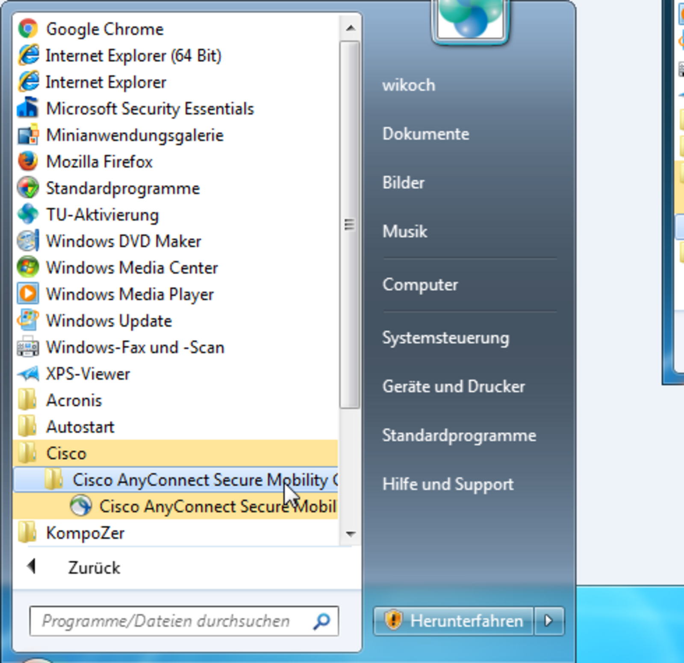The image size is (684, 663).
Task: Collapse Cisco AnyConnect Secure Mobility subfolder
Action: point(175,480)
